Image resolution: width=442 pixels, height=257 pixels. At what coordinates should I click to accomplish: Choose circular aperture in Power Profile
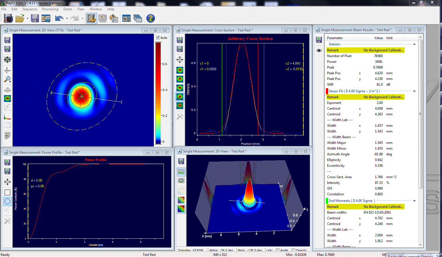7,201
